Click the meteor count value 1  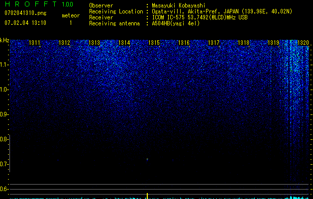(x=71, y=23)
